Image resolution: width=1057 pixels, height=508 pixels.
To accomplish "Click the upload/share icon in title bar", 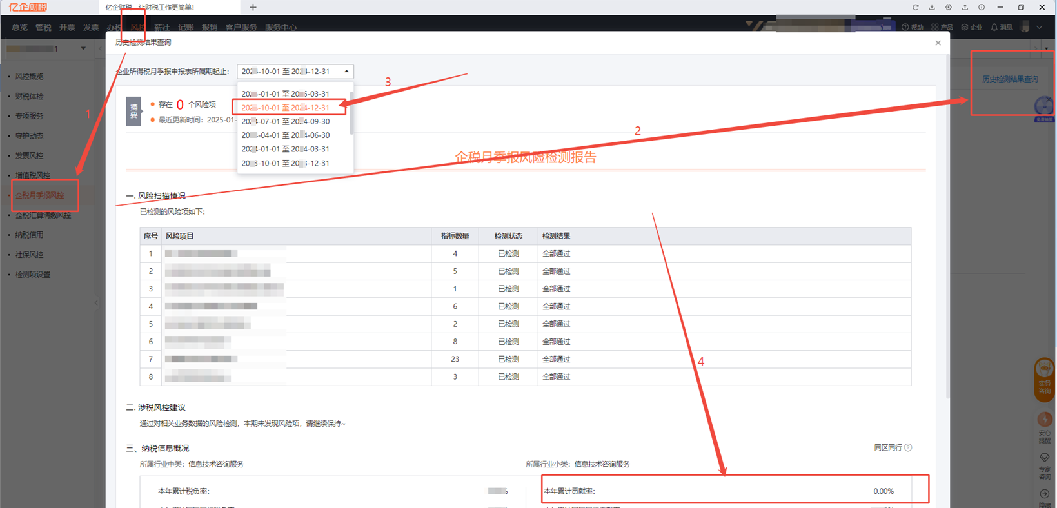I will [965, 7].
